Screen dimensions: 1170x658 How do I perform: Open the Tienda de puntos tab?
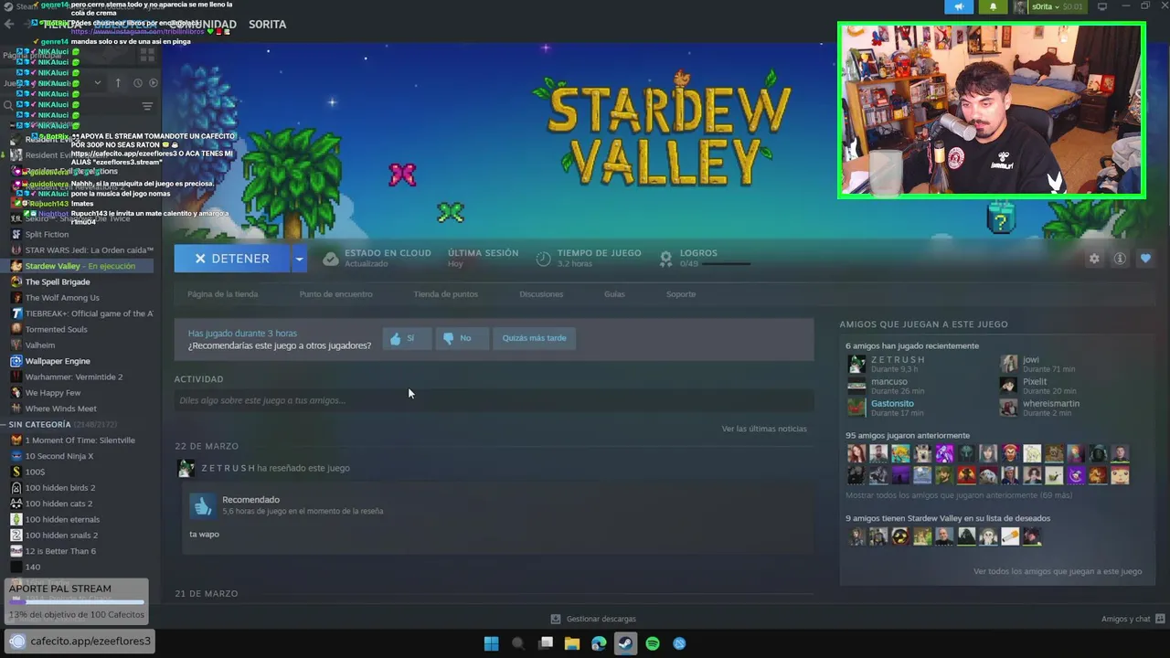coord(445,294)
